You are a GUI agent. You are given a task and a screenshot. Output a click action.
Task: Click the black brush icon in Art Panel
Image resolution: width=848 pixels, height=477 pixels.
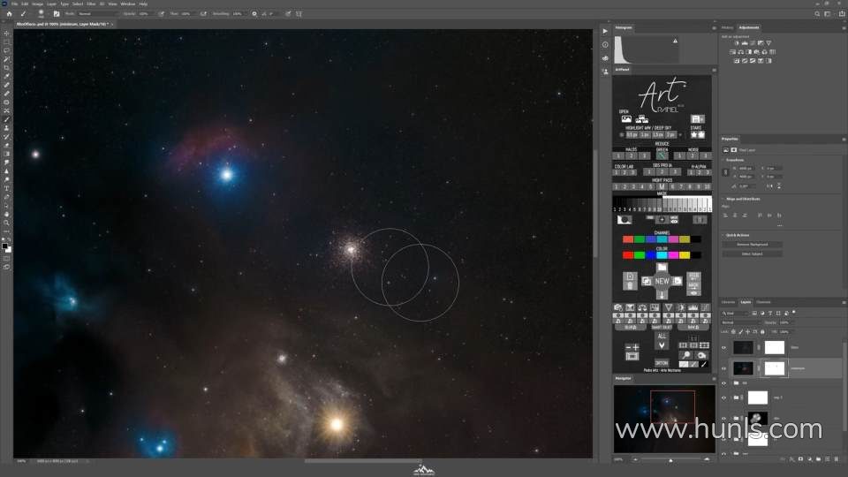704,365
